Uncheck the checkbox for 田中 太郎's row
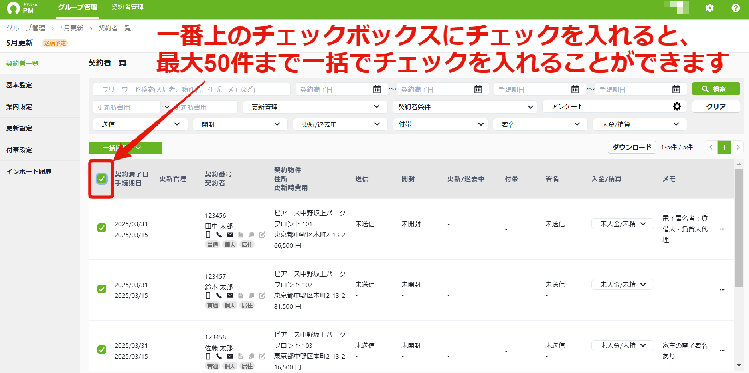 click(x=102, y=228)
